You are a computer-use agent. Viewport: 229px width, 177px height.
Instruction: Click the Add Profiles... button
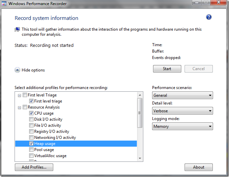[x=34, y=167]
